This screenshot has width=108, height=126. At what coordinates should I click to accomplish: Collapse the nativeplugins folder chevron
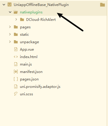click(10, 12)
